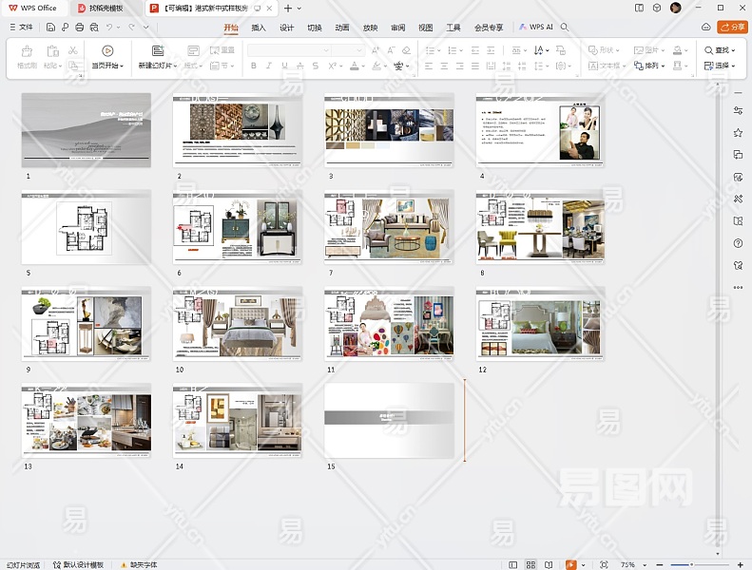Image resolution: width=752 pixels, height=570 pixels.
Task: Click the zoom slider in status bar
Action: (x=692, y=564)
